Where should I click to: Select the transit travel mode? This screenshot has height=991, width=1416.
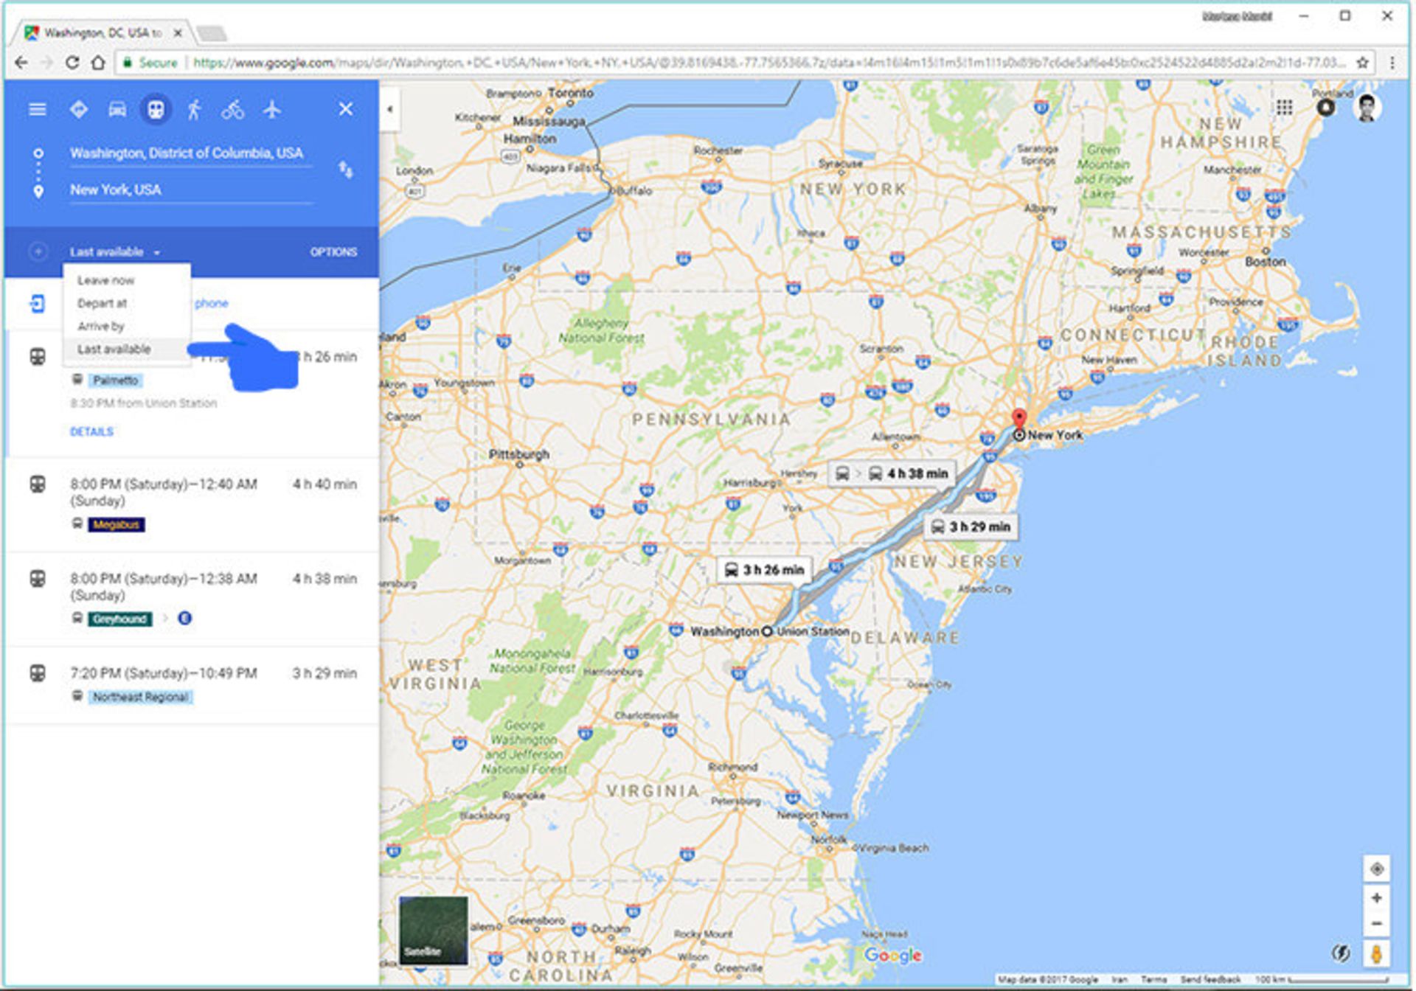point(156,110)
